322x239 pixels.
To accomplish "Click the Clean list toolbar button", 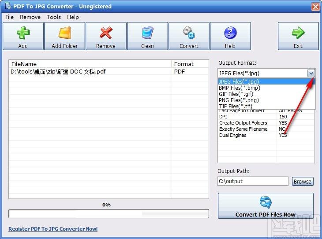I will [147, 36].
